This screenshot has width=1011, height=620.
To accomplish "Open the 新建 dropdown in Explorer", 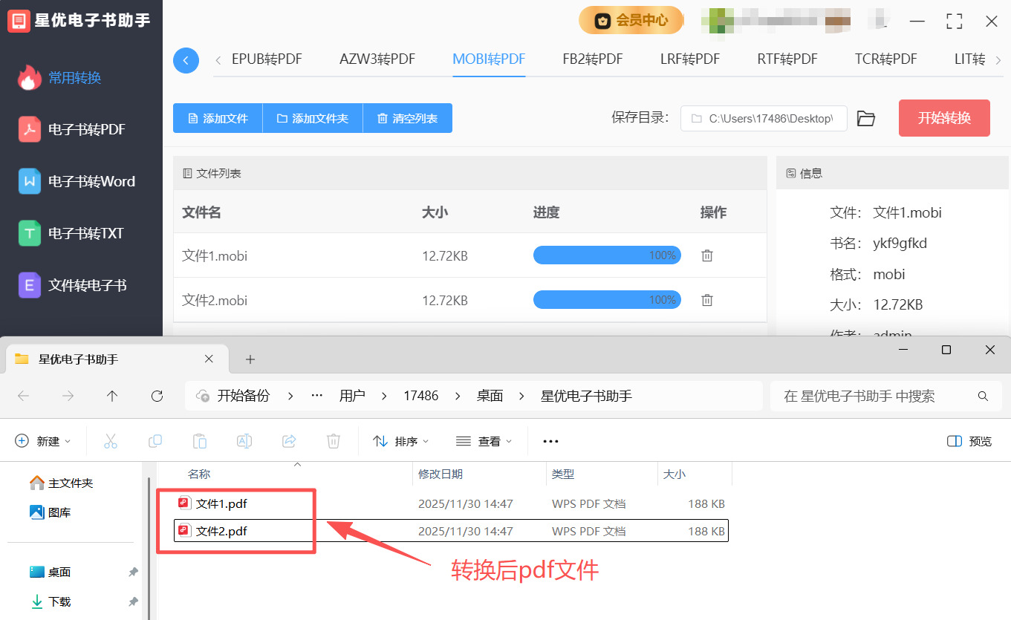I will tap(43, 441).
